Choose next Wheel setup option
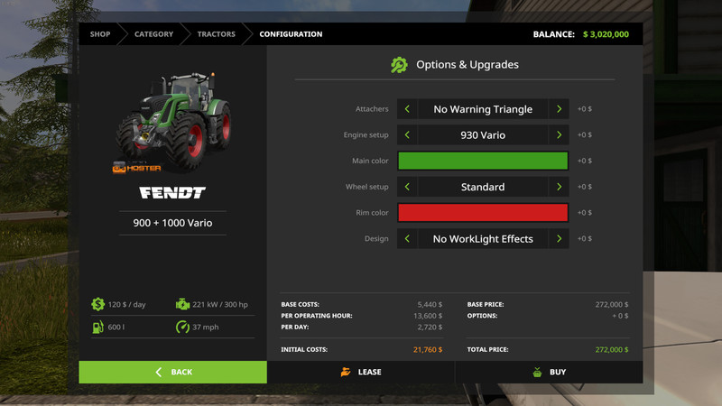Screen dimensions: 722x406 pyautogui.click(x=560, y=187)
